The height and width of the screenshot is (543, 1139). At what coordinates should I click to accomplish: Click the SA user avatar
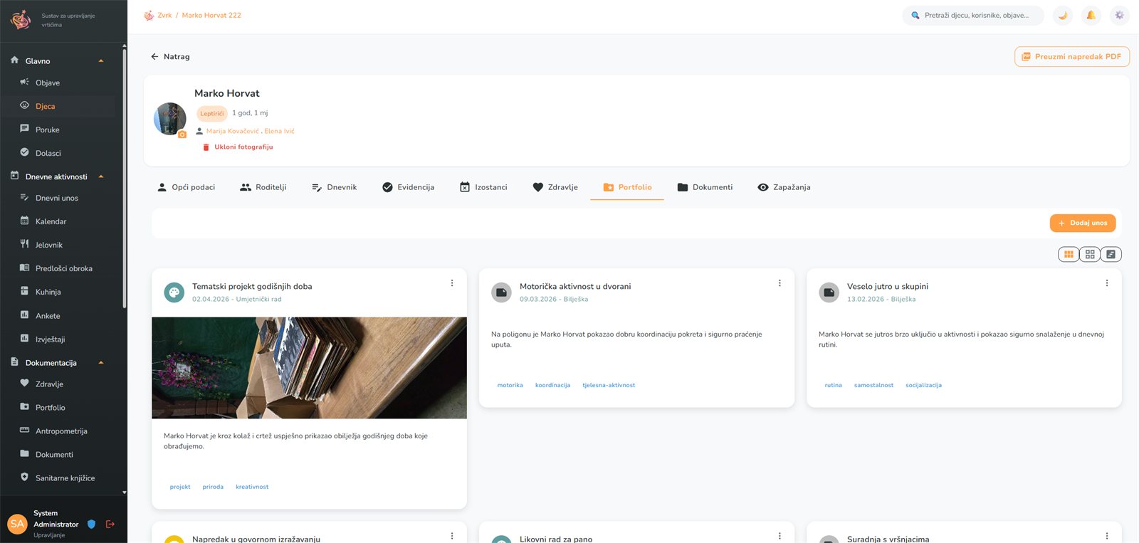click(17, 524)
